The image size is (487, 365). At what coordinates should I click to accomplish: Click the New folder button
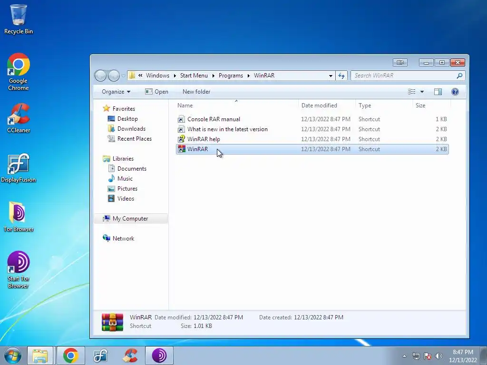pos(196,92)
